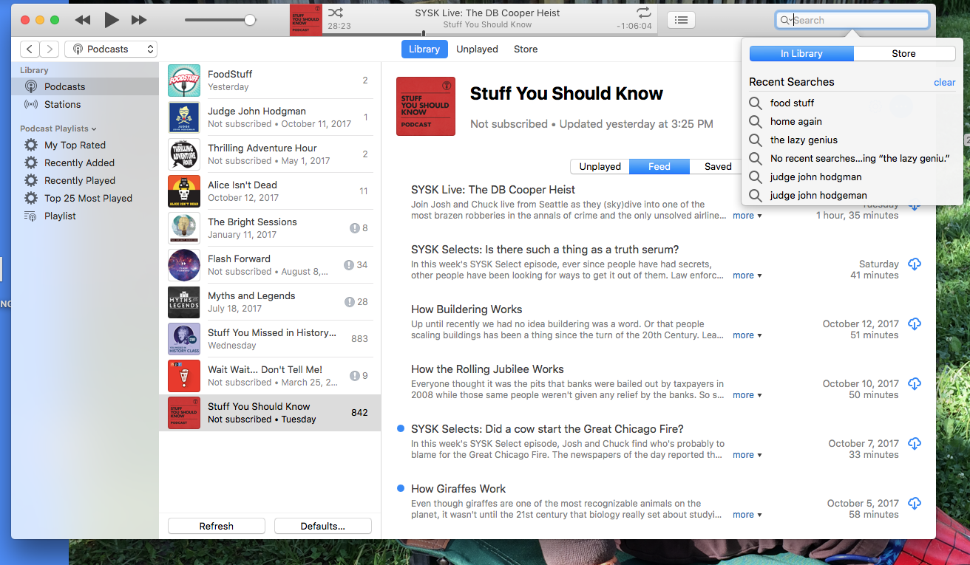Expand 'more' for Rolling Jubilee episode

(747, 395)
